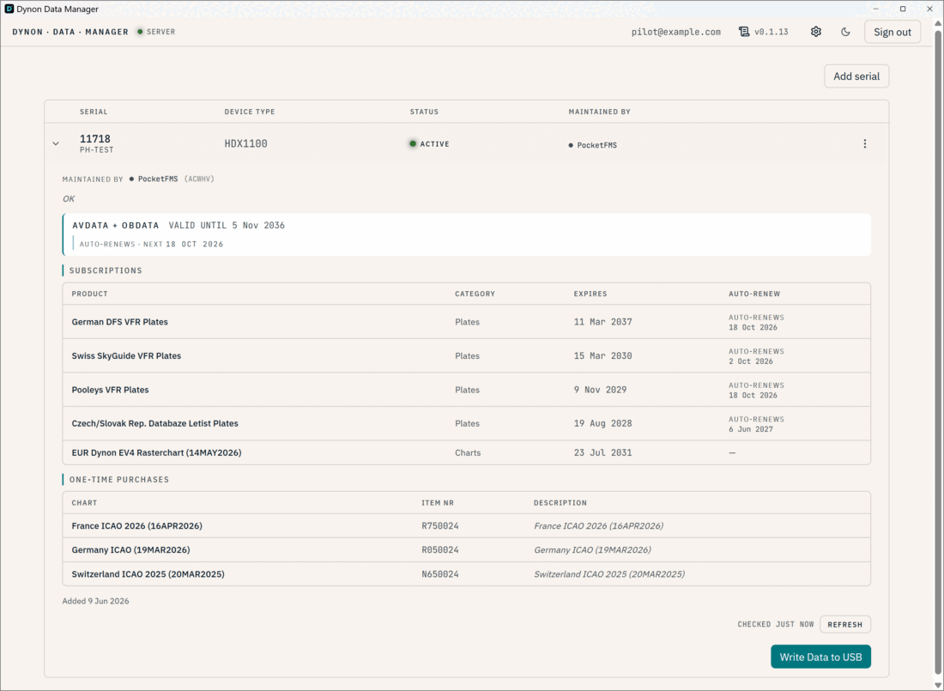Click item number R750024

440,526
